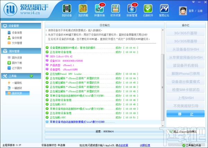Screen dimensions: 208x148
Task: Click the 登录 login link
Action: pos(191,11)
